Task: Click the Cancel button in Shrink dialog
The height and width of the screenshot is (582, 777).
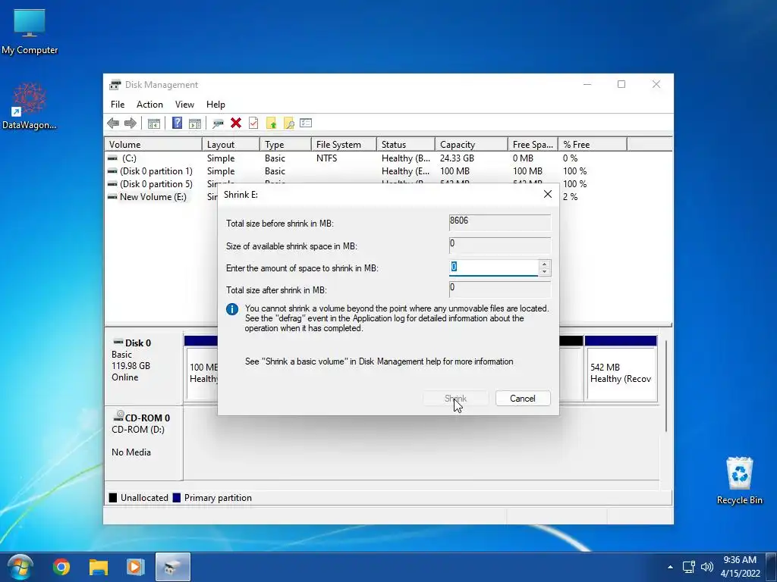Action: point(523,399)
